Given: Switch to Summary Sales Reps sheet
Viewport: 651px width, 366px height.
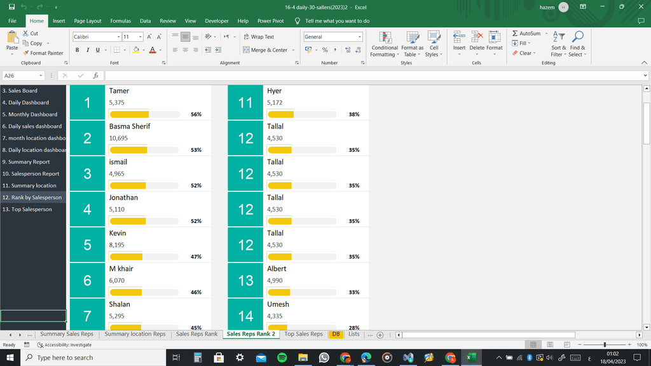Looking at the screenshot, I should pyautogui.click(x=67, y=334).
